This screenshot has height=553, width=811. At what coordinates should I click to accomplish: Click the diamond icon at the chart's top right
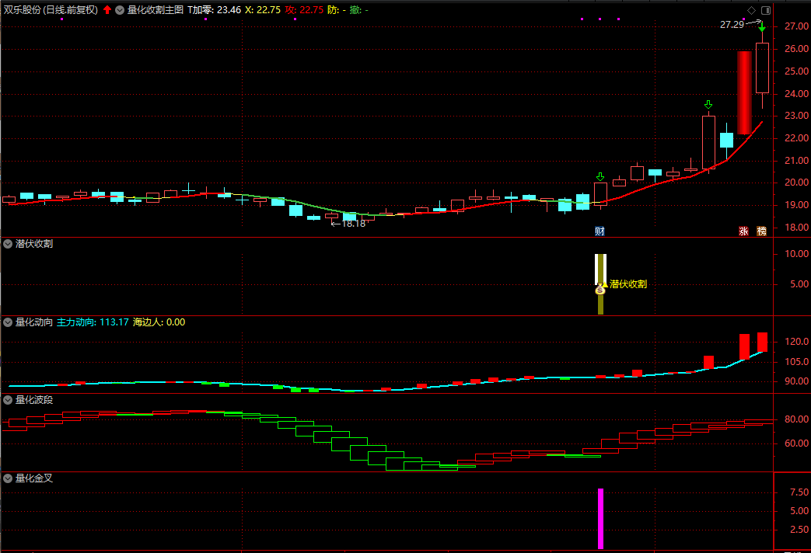[752, 10]
